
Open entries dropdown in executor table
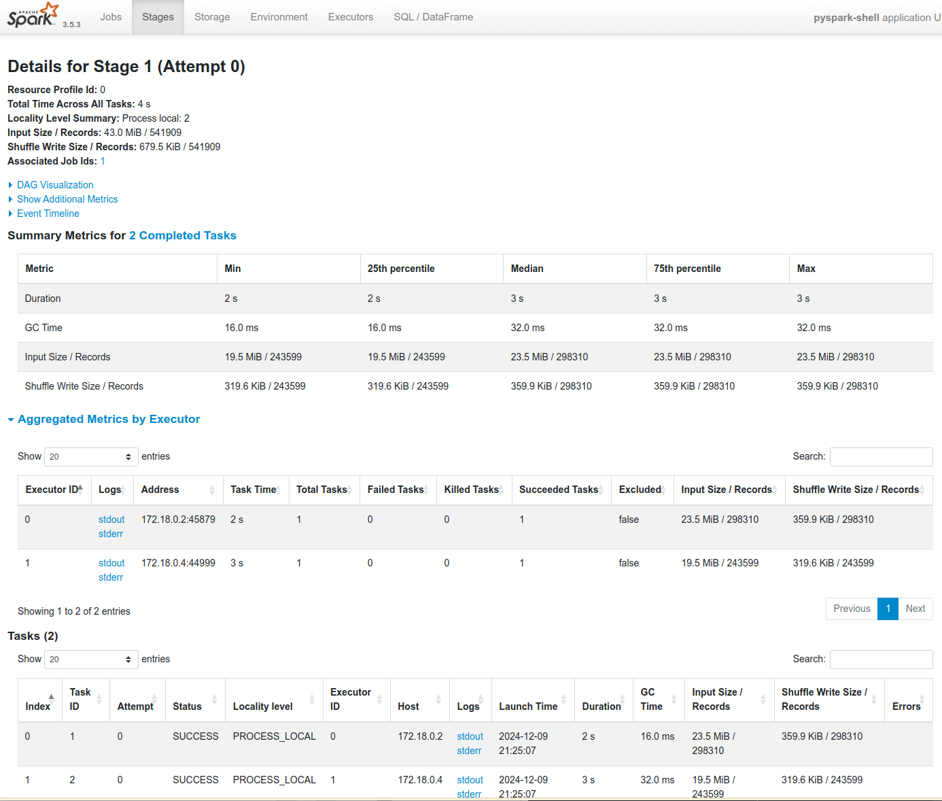tap(91, 457)
